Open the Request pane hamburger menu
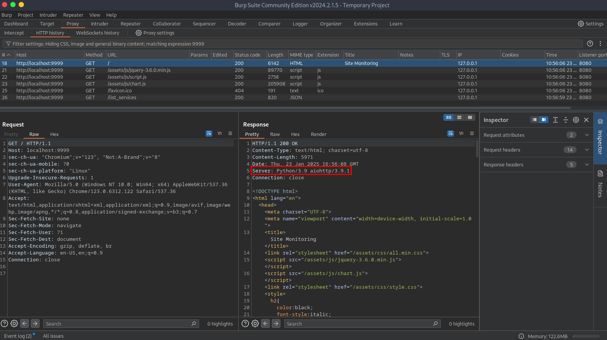The image size is (607, 340). tap(230, 133)
